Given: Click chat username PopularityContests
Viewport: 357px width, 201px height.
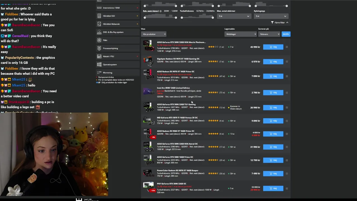Looking at the screenshot, I should click(19, 58).
